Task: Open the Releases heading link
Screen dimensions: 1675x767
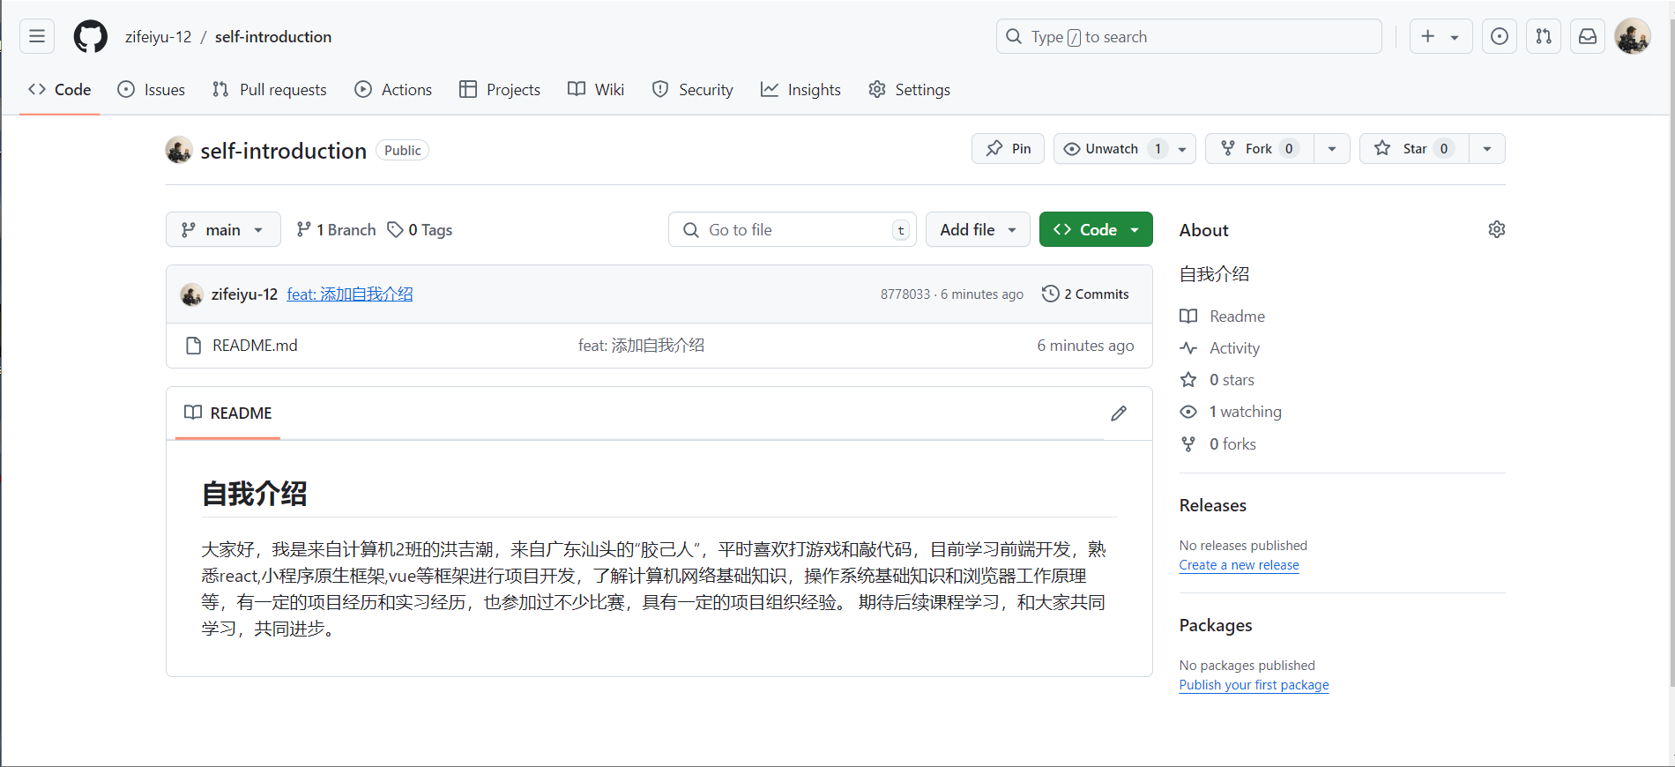Action: [1213, 505]
